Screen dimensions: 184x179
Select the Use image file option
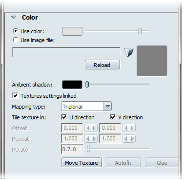pyautogui.click(x=16, y=40)
